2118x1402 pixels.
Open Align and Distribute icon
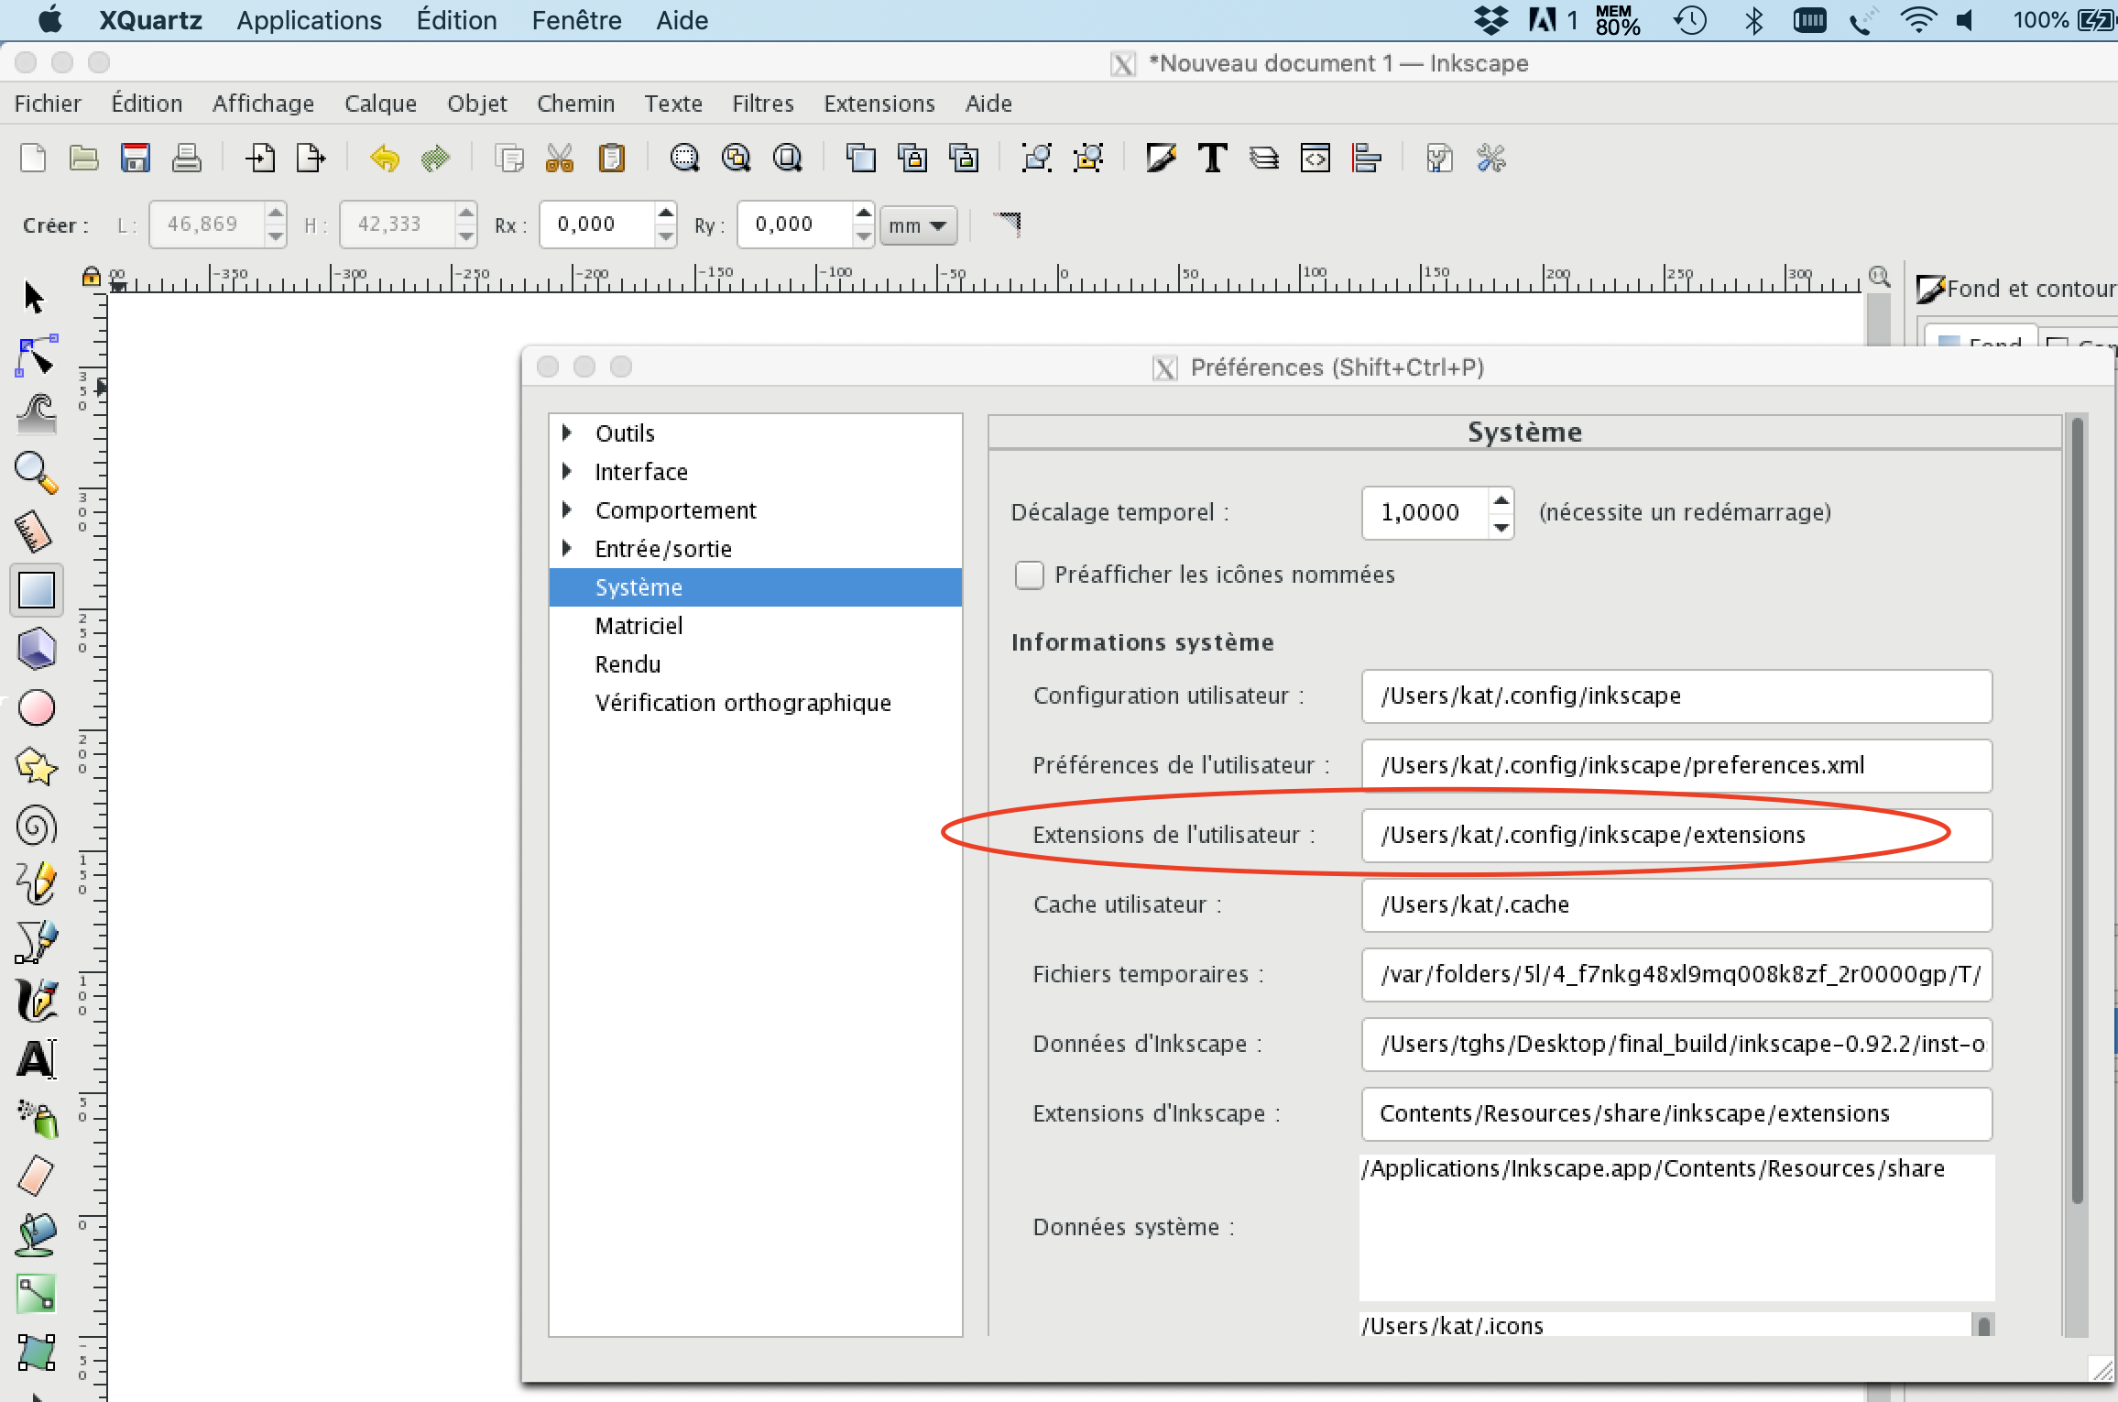[1367, 159]
